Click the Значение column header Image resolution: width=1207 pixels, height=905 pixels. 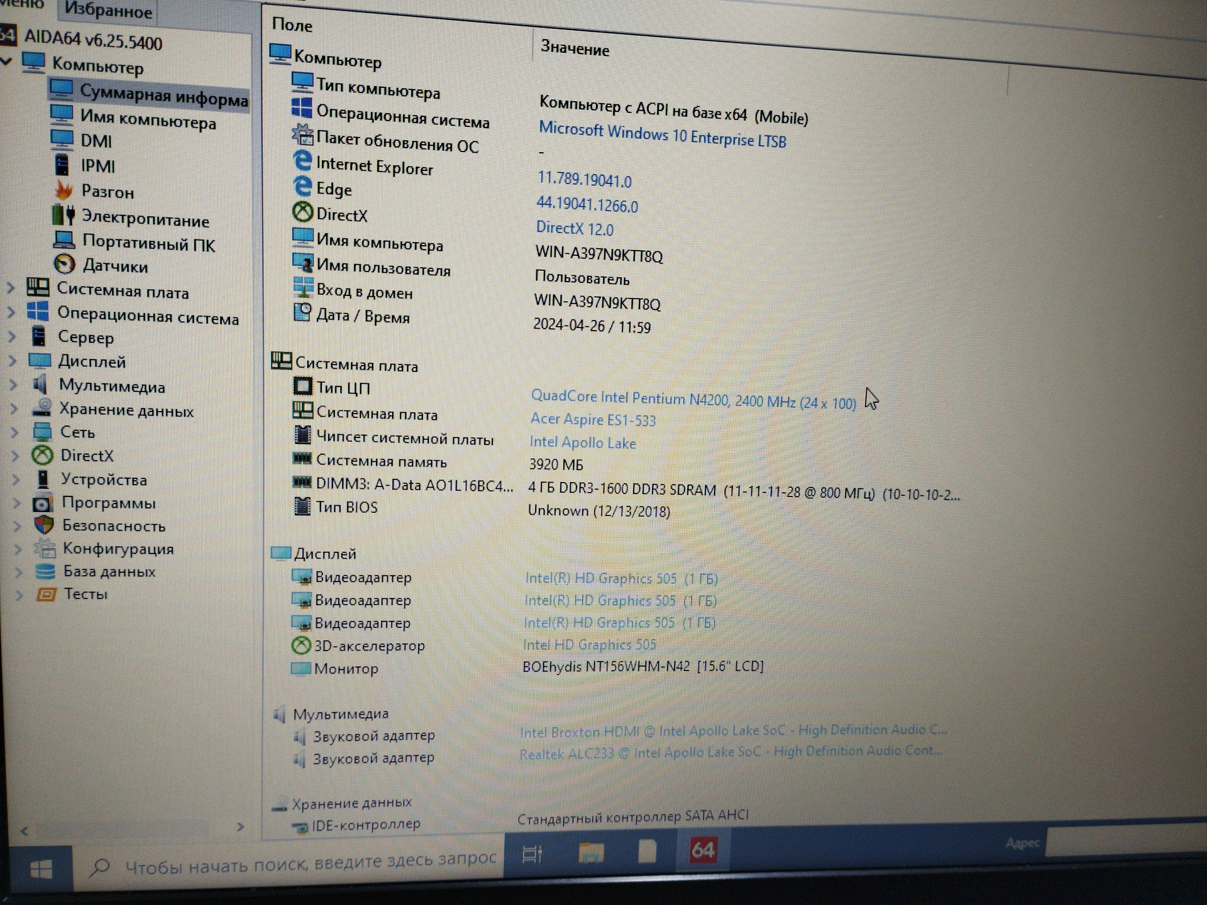click(x=575, y=48)
